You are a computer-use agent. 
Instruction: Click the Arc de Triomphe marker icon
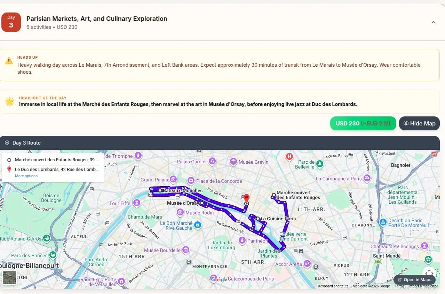(x=138, y=155)
